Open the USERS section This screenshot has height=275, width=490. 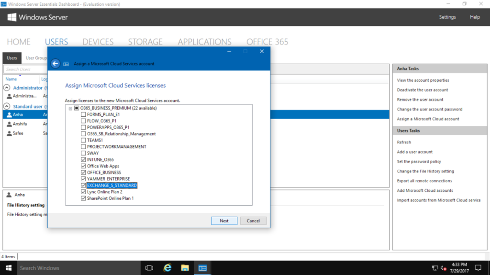[56, 42]
